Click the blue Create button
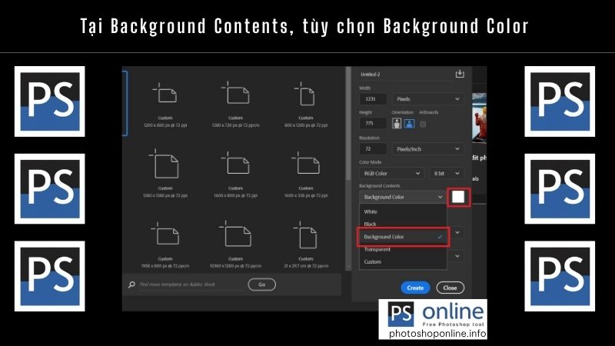615x346 pixels. 415,288
